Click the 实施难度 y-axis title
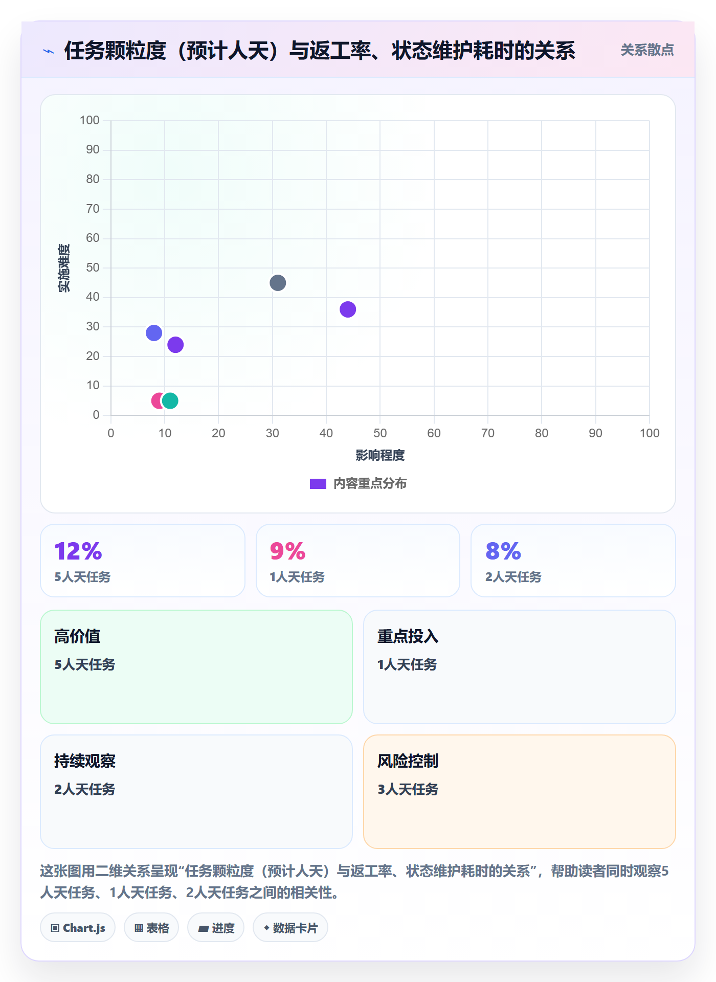716x982 pixels. click(x=64, y=267)
